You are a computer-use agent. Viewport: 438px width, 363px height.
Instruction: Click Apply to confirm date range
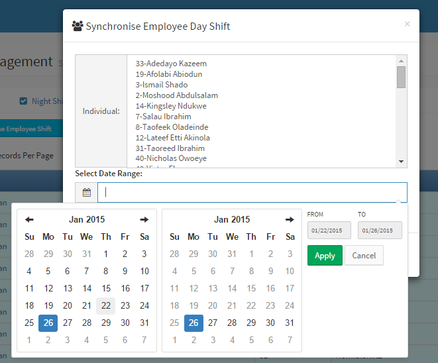click(325, 256)
